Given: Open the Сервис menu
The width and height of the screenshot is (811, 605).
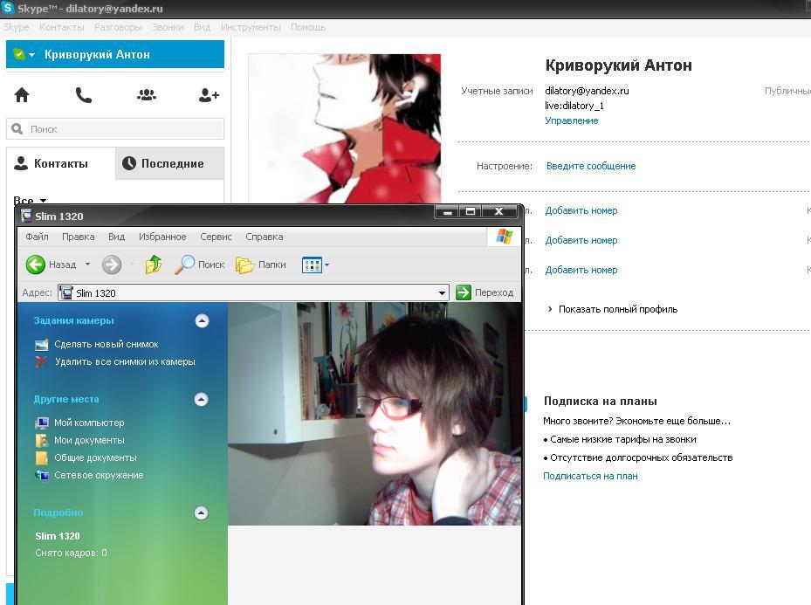Looking at the screenshot, I should 216,237.
